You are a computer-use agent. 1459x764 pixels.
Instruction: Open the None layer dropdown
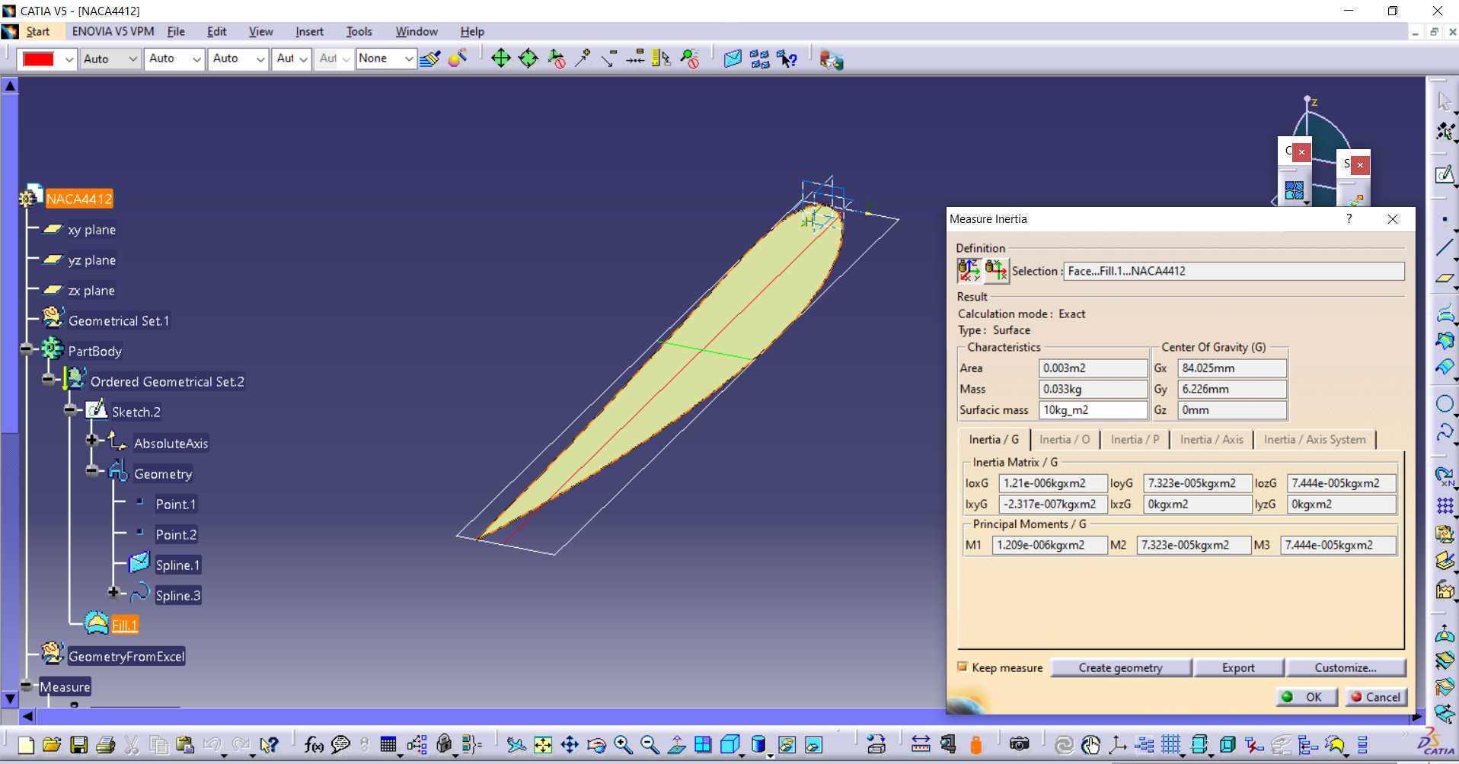pos(409,59)
